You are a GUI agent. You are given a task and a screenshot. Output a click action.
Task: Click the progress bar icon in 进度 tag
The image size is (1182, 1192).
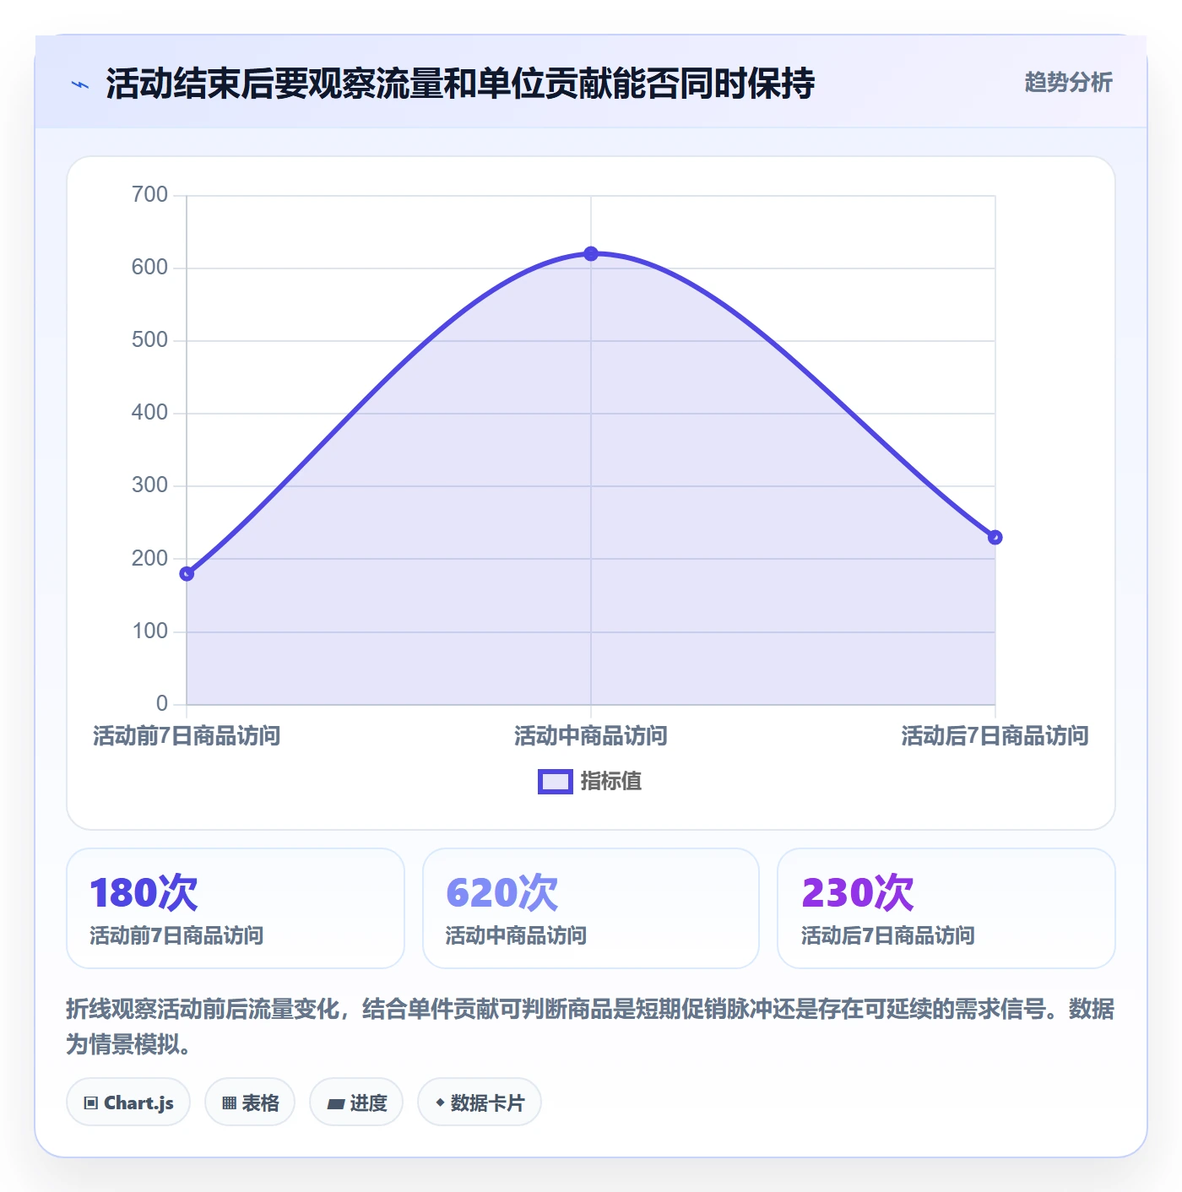tap(335, 1104)
